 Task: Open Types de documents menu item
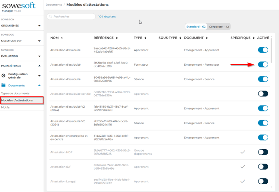(15, 93)
